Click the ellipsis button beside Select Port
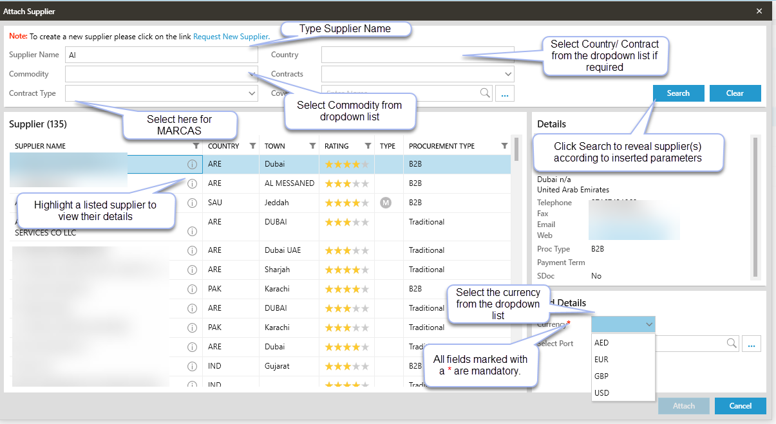The width and height of the screenshot is (776, 424). (751, 344)
